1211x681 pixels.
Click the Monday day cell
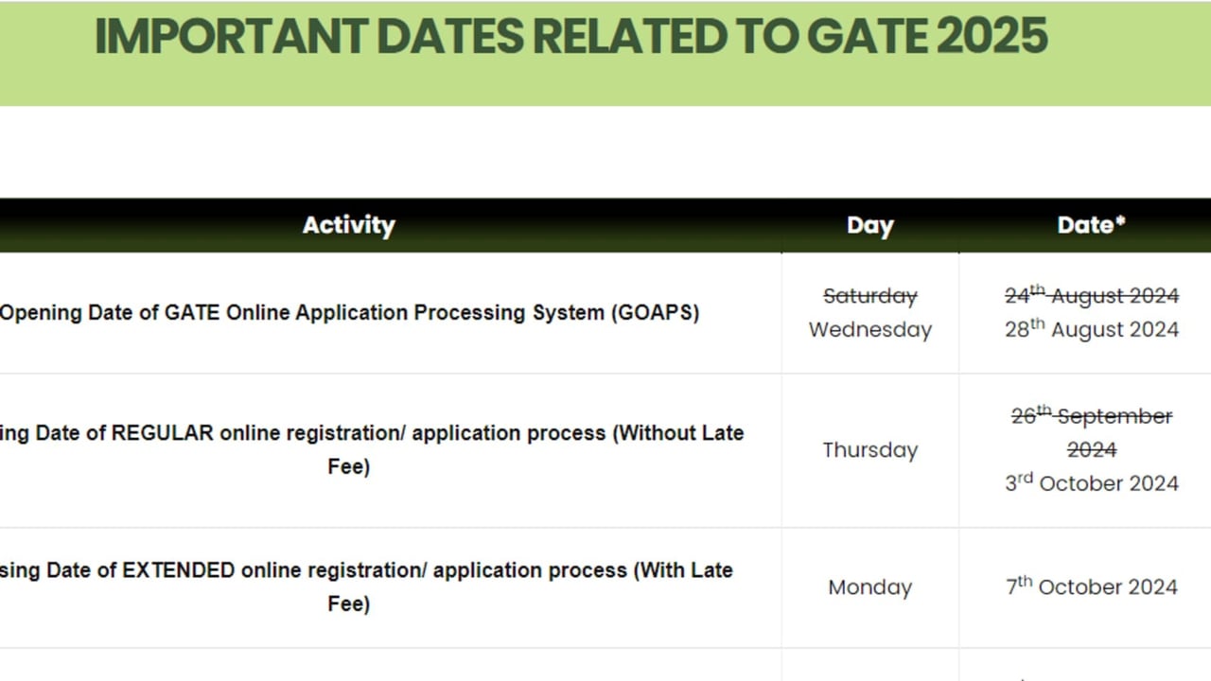[x=869, y=587]
